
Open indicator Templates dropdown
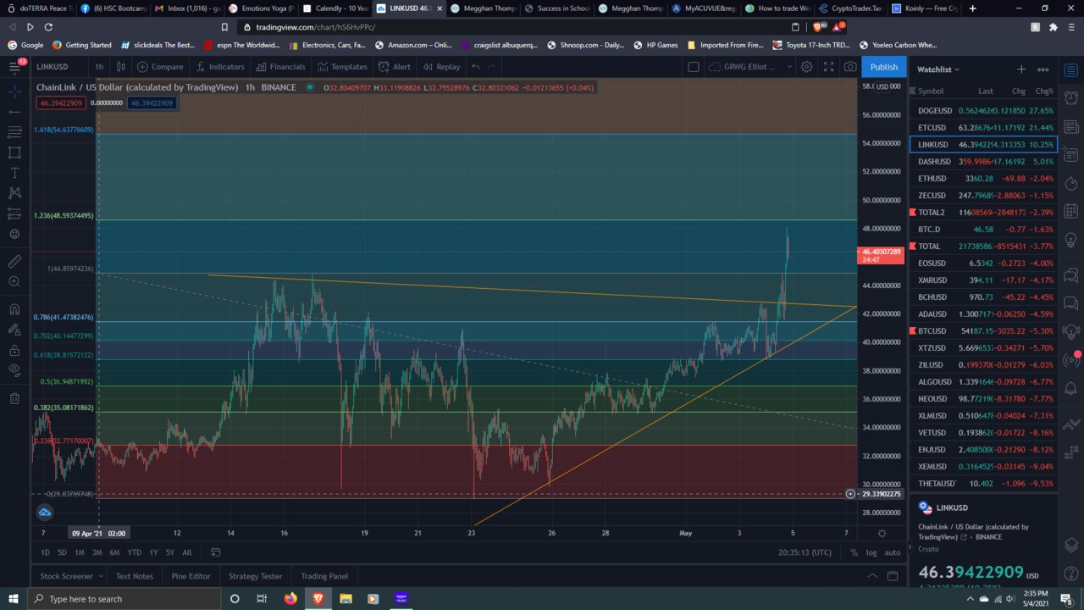(342, 67)
